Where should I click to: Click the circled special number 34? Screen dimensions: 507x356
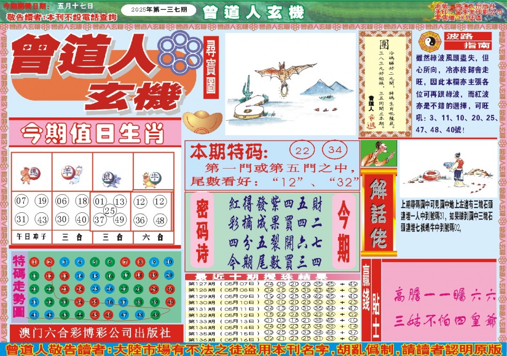tap(335, 151)
